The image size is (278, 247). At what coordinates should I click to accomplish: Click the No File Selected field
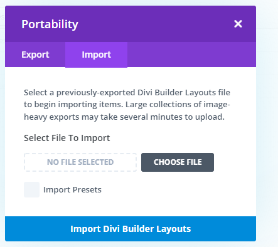80,162
